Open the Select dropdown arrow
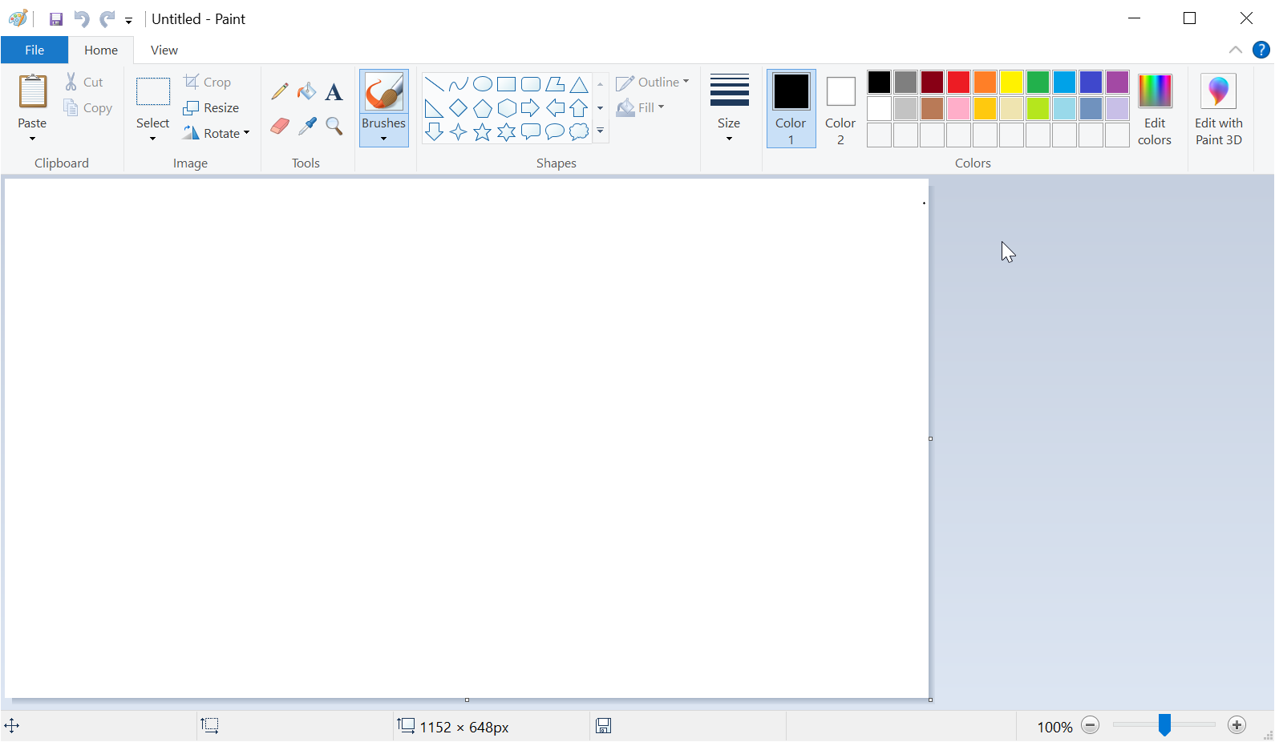This screenshot has height=742, width=1275. click(152, 139)
